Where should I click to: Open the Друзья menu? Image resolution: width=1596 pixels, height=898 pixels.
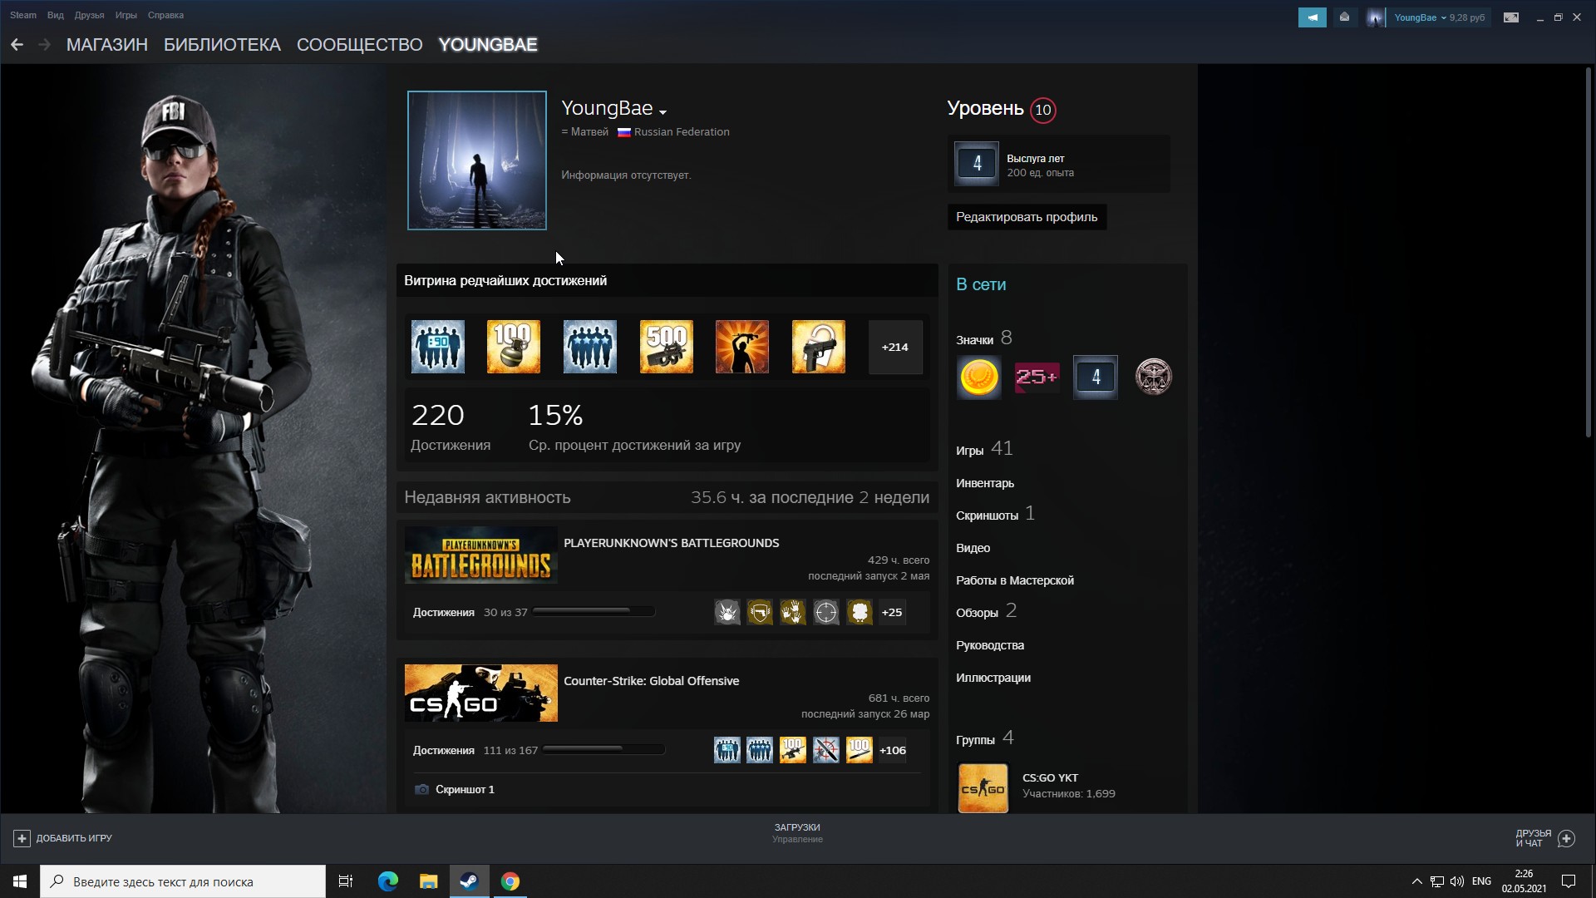tap(89, 15)
